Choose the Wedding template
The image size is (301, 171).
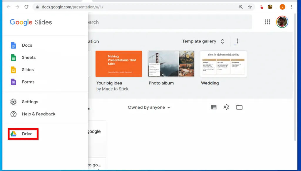click(x=223, y=64)
